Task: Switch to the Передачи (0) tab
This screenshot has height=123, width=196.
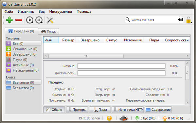Action: [x=21, y=31]
